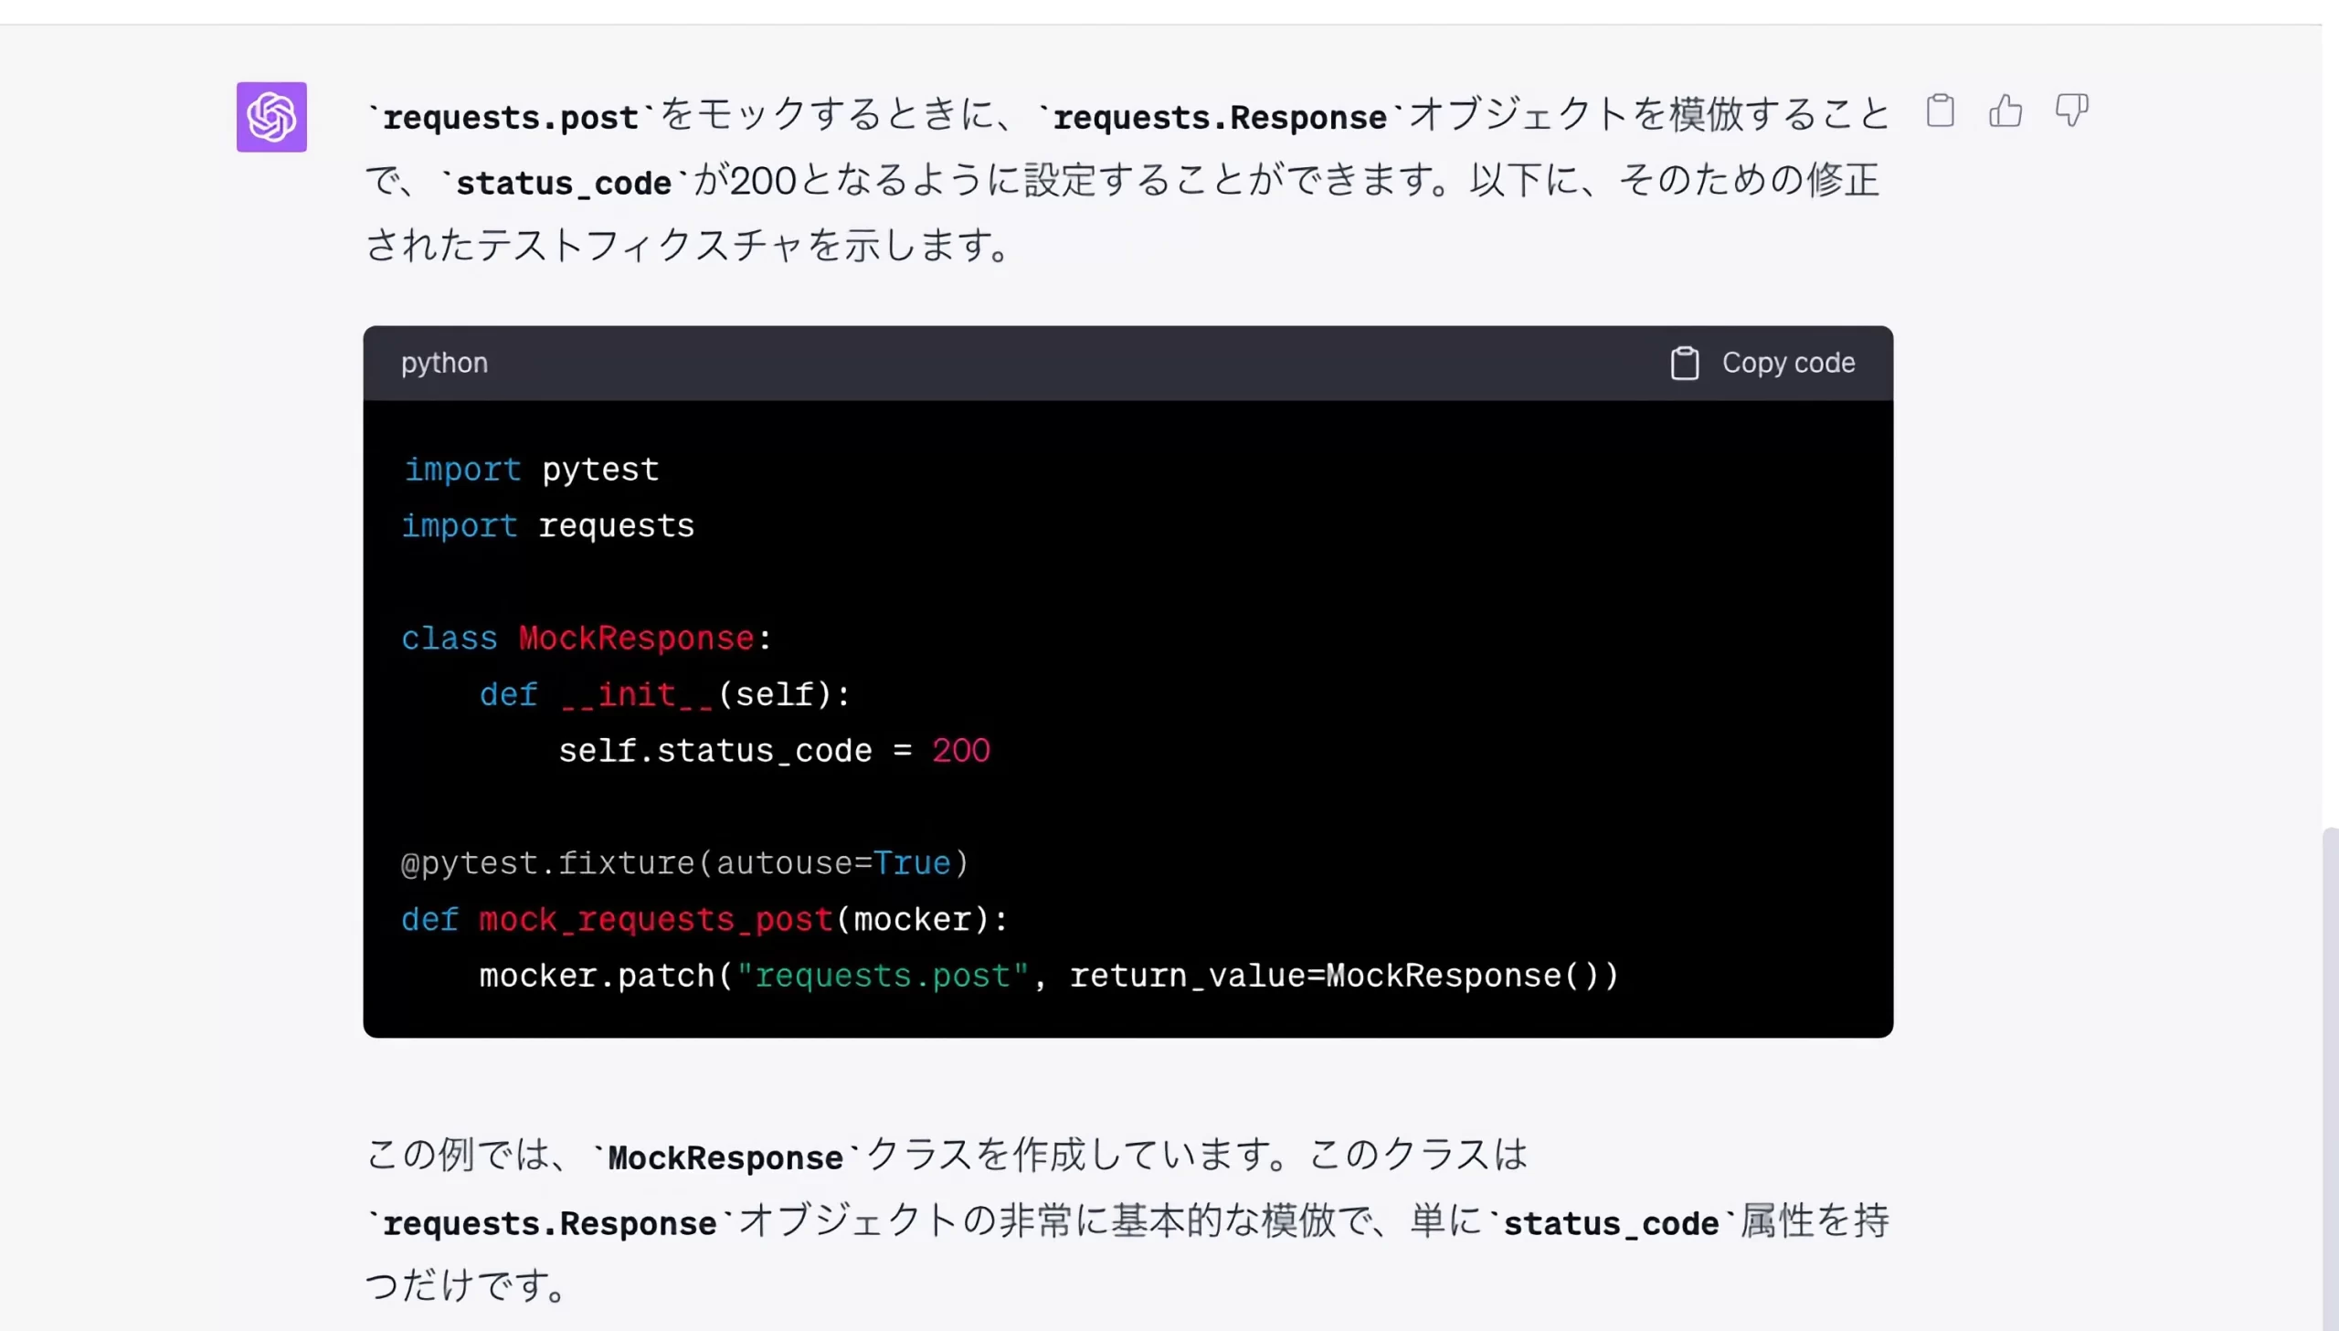Click text 'されたテストフィクスチャを示します。'
Viewport: 2339px width, 1331px height.
click(x=686, y=245)
